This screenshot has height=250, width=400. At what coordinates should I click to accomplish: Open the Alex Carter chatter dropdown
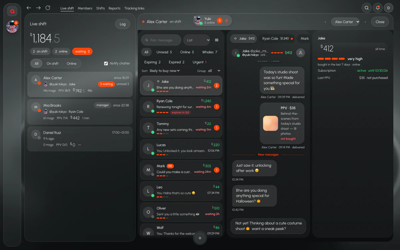click(345, 22)
